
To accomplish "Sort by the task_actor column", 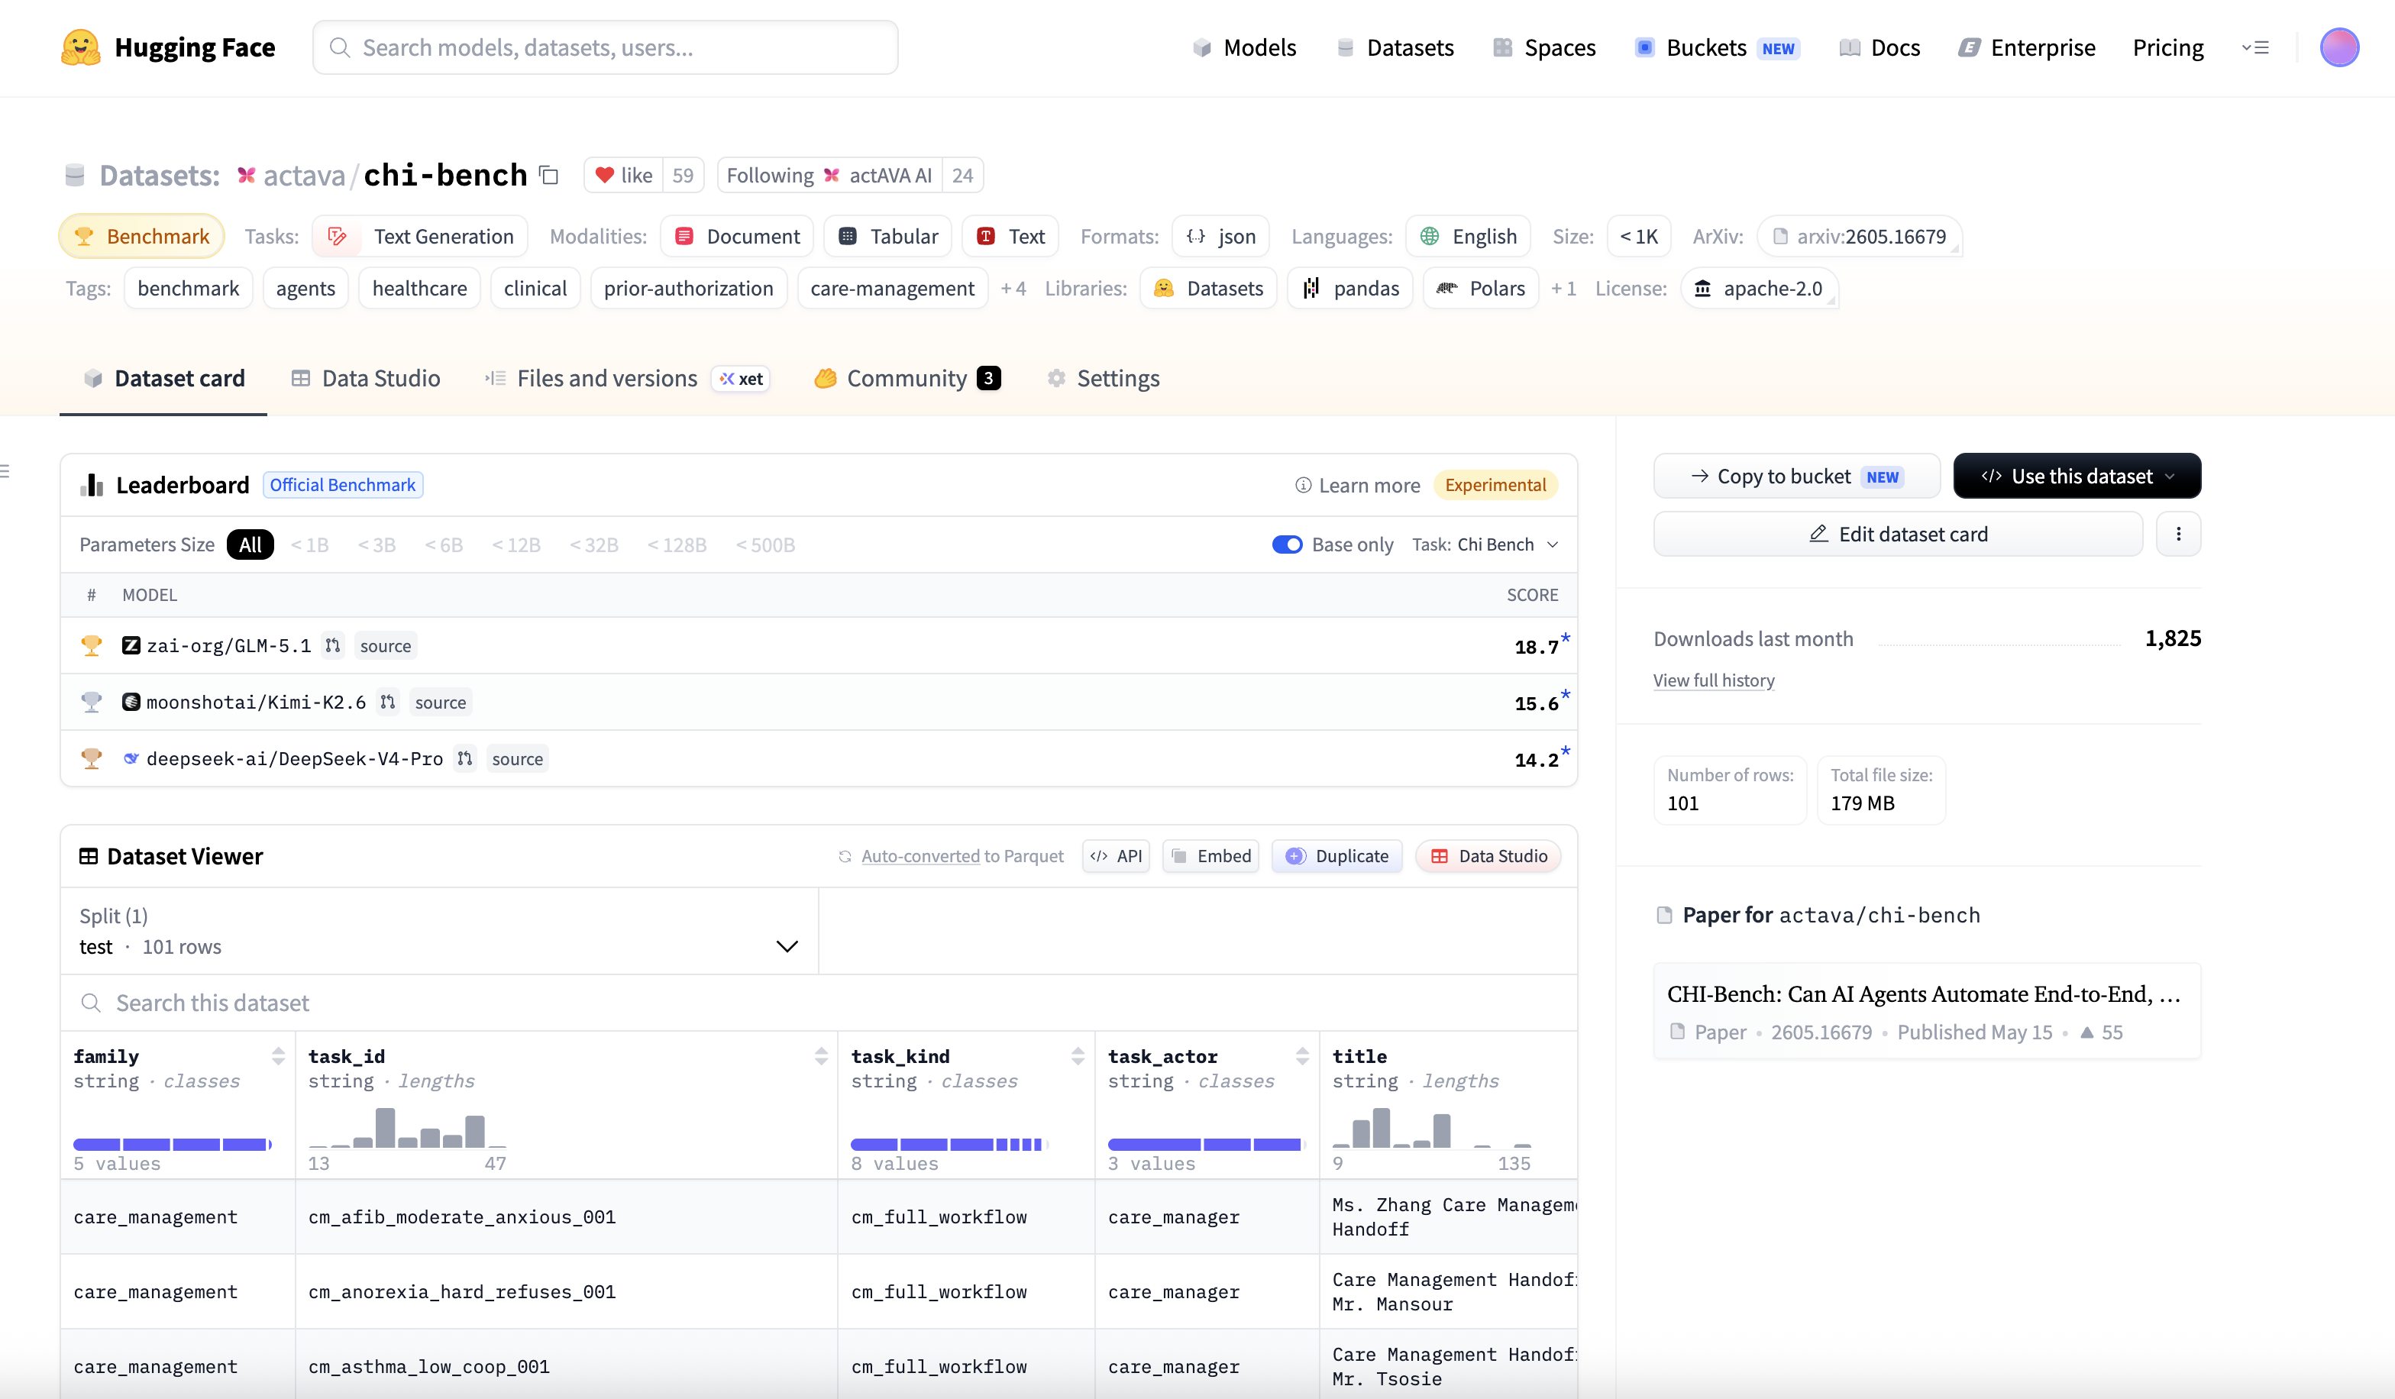I will 1302,1056.
